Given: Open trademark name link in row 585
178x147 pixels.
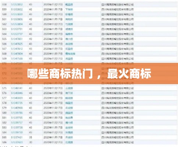Looking at the screenshot, I should tap(69, 137).
